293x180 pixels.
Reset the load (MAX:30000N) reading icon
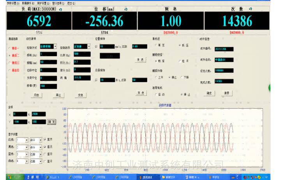(60, 9)
